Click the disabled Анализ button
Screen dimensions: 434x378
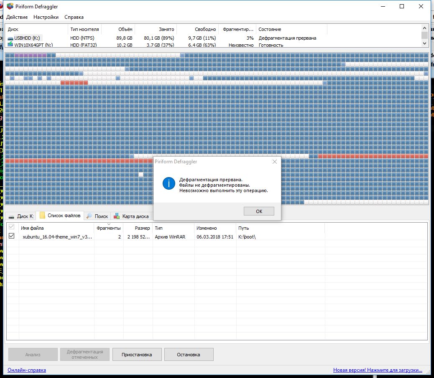(33, 355)
